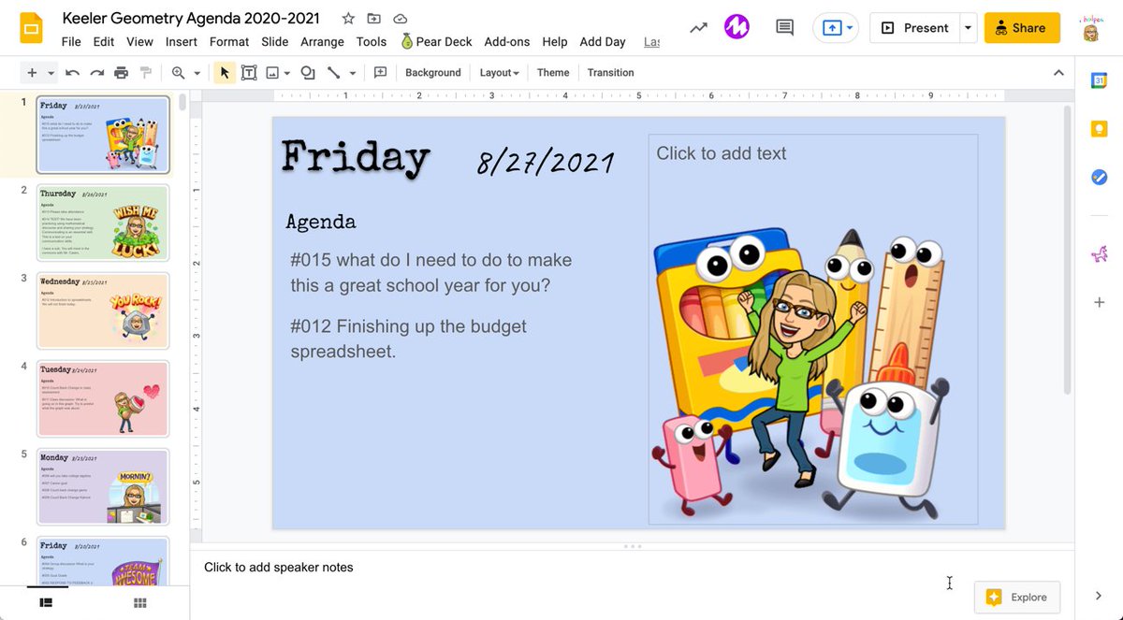Image resolution: width=1123 pixels, height=620 pixels.
Task: Open the Google Slides home icon
Action: (x=31, y=28)
